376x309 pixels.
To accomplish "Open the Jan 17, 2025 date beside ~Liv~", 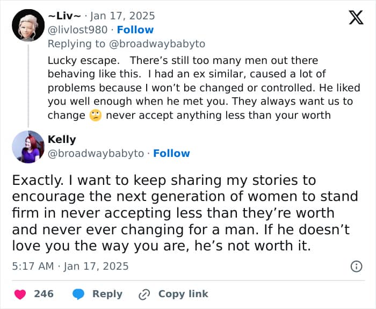I will pos(122,16).
